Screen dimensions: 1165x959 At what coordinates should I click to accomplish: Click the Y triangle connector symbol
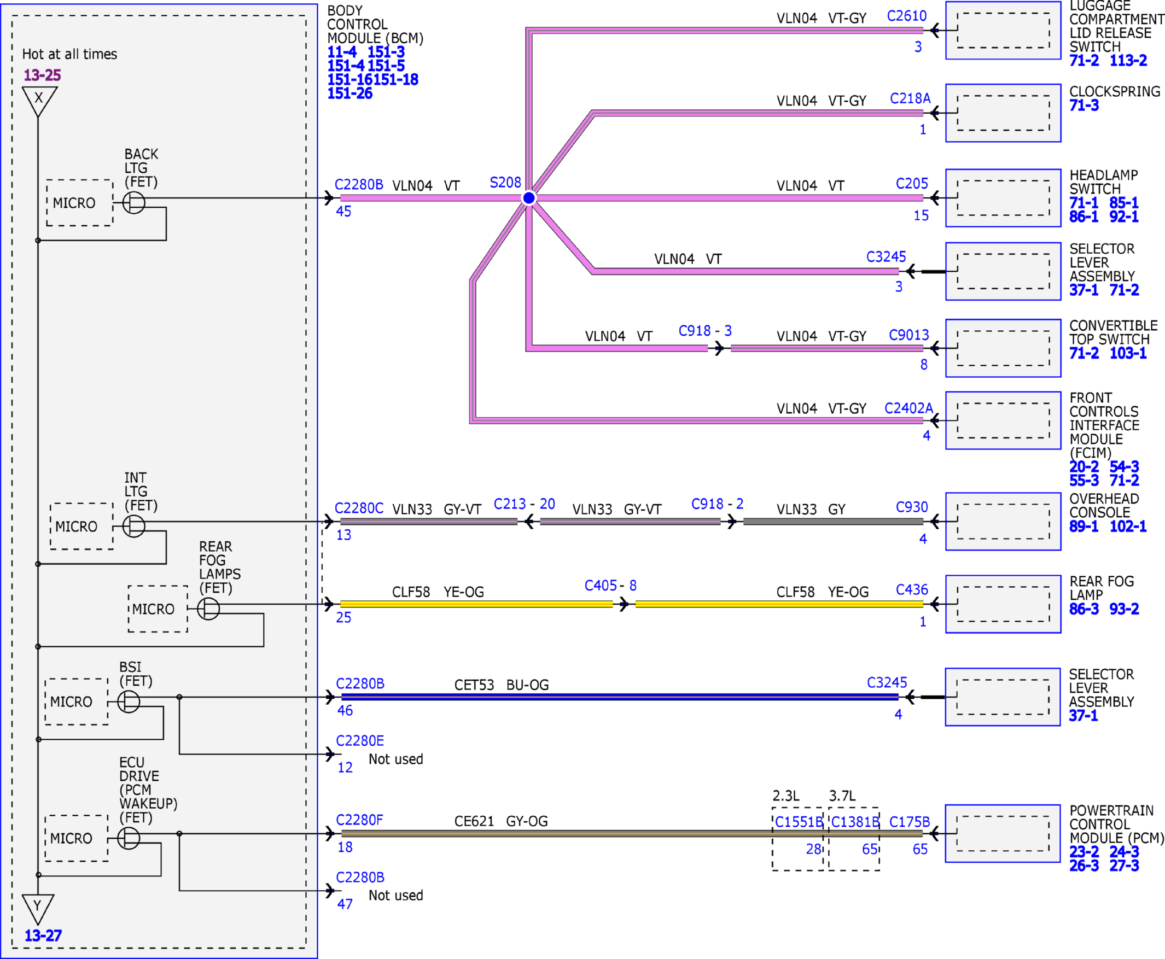(x=38, y=909)
